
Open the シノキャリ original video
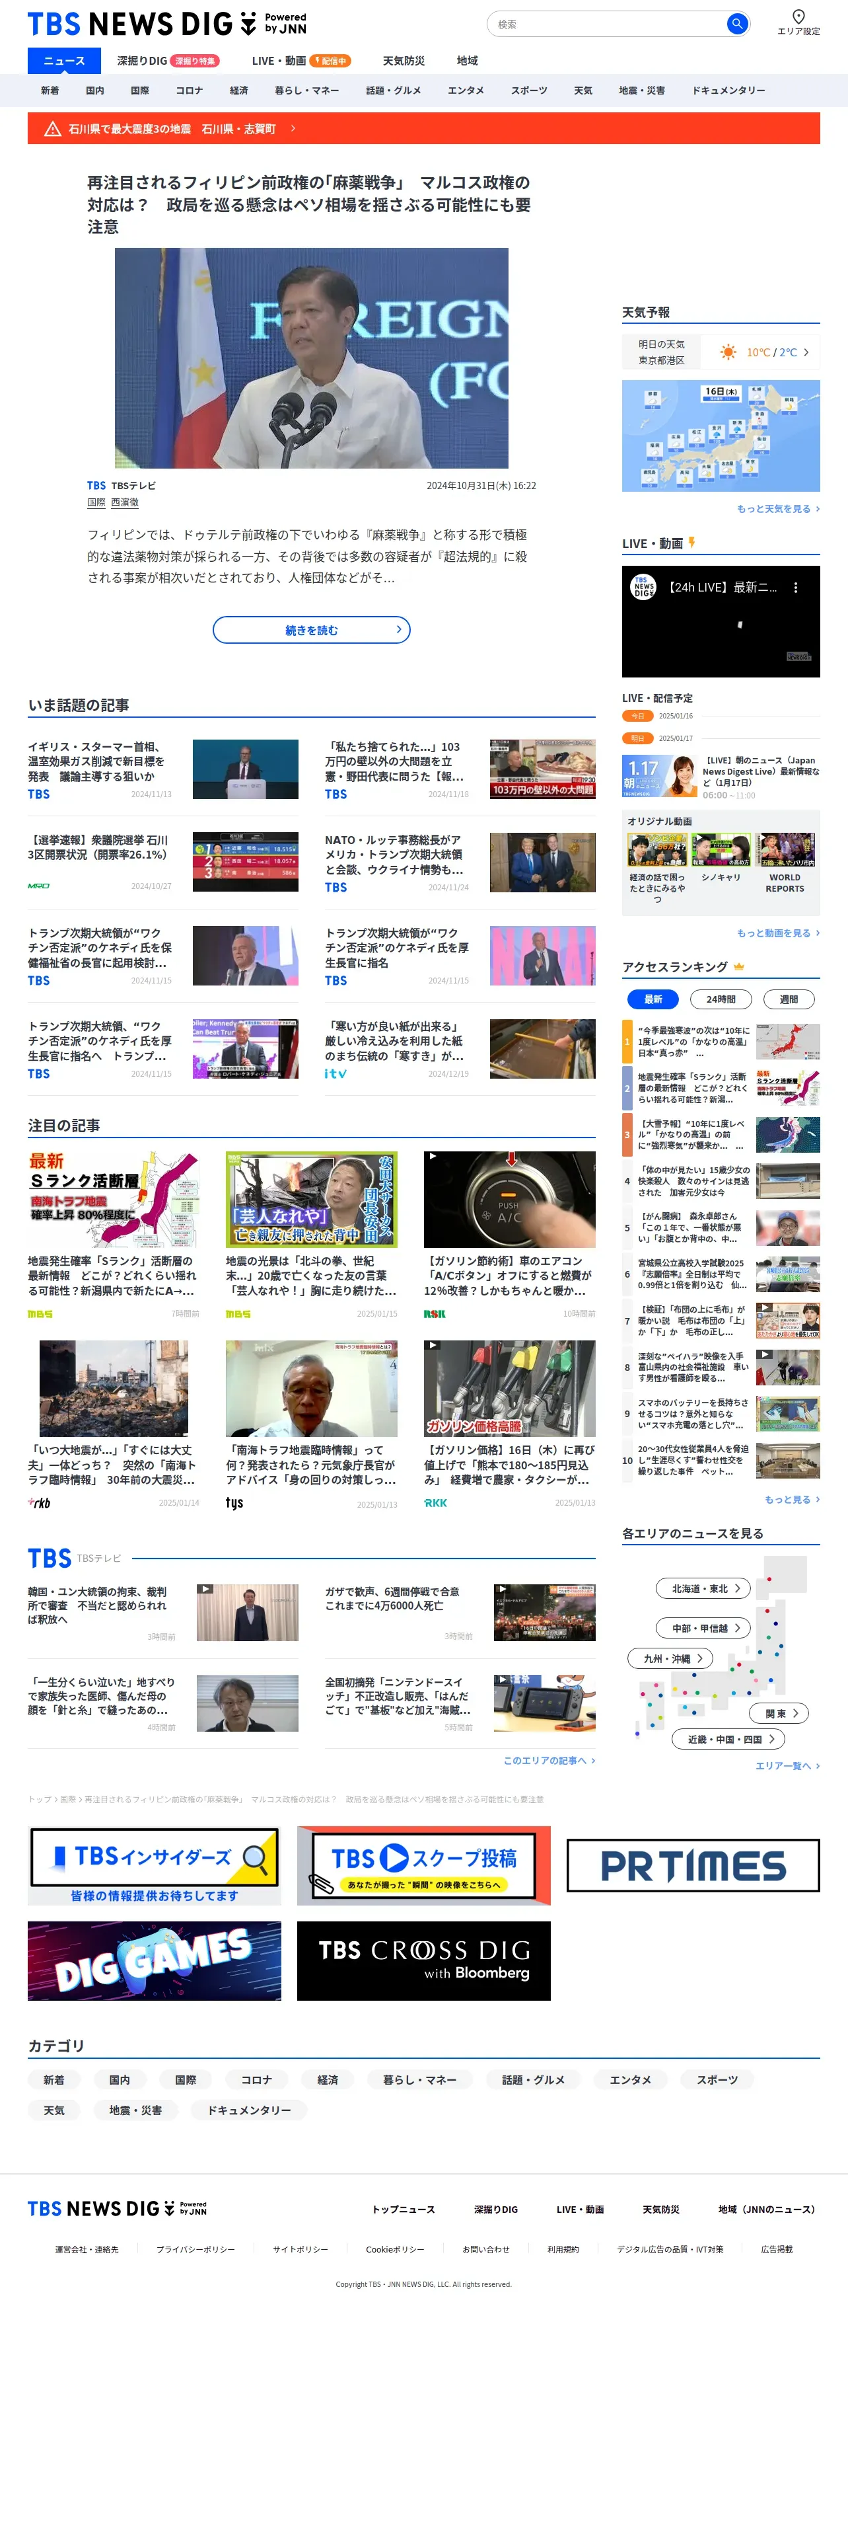(x=721, y=858)
